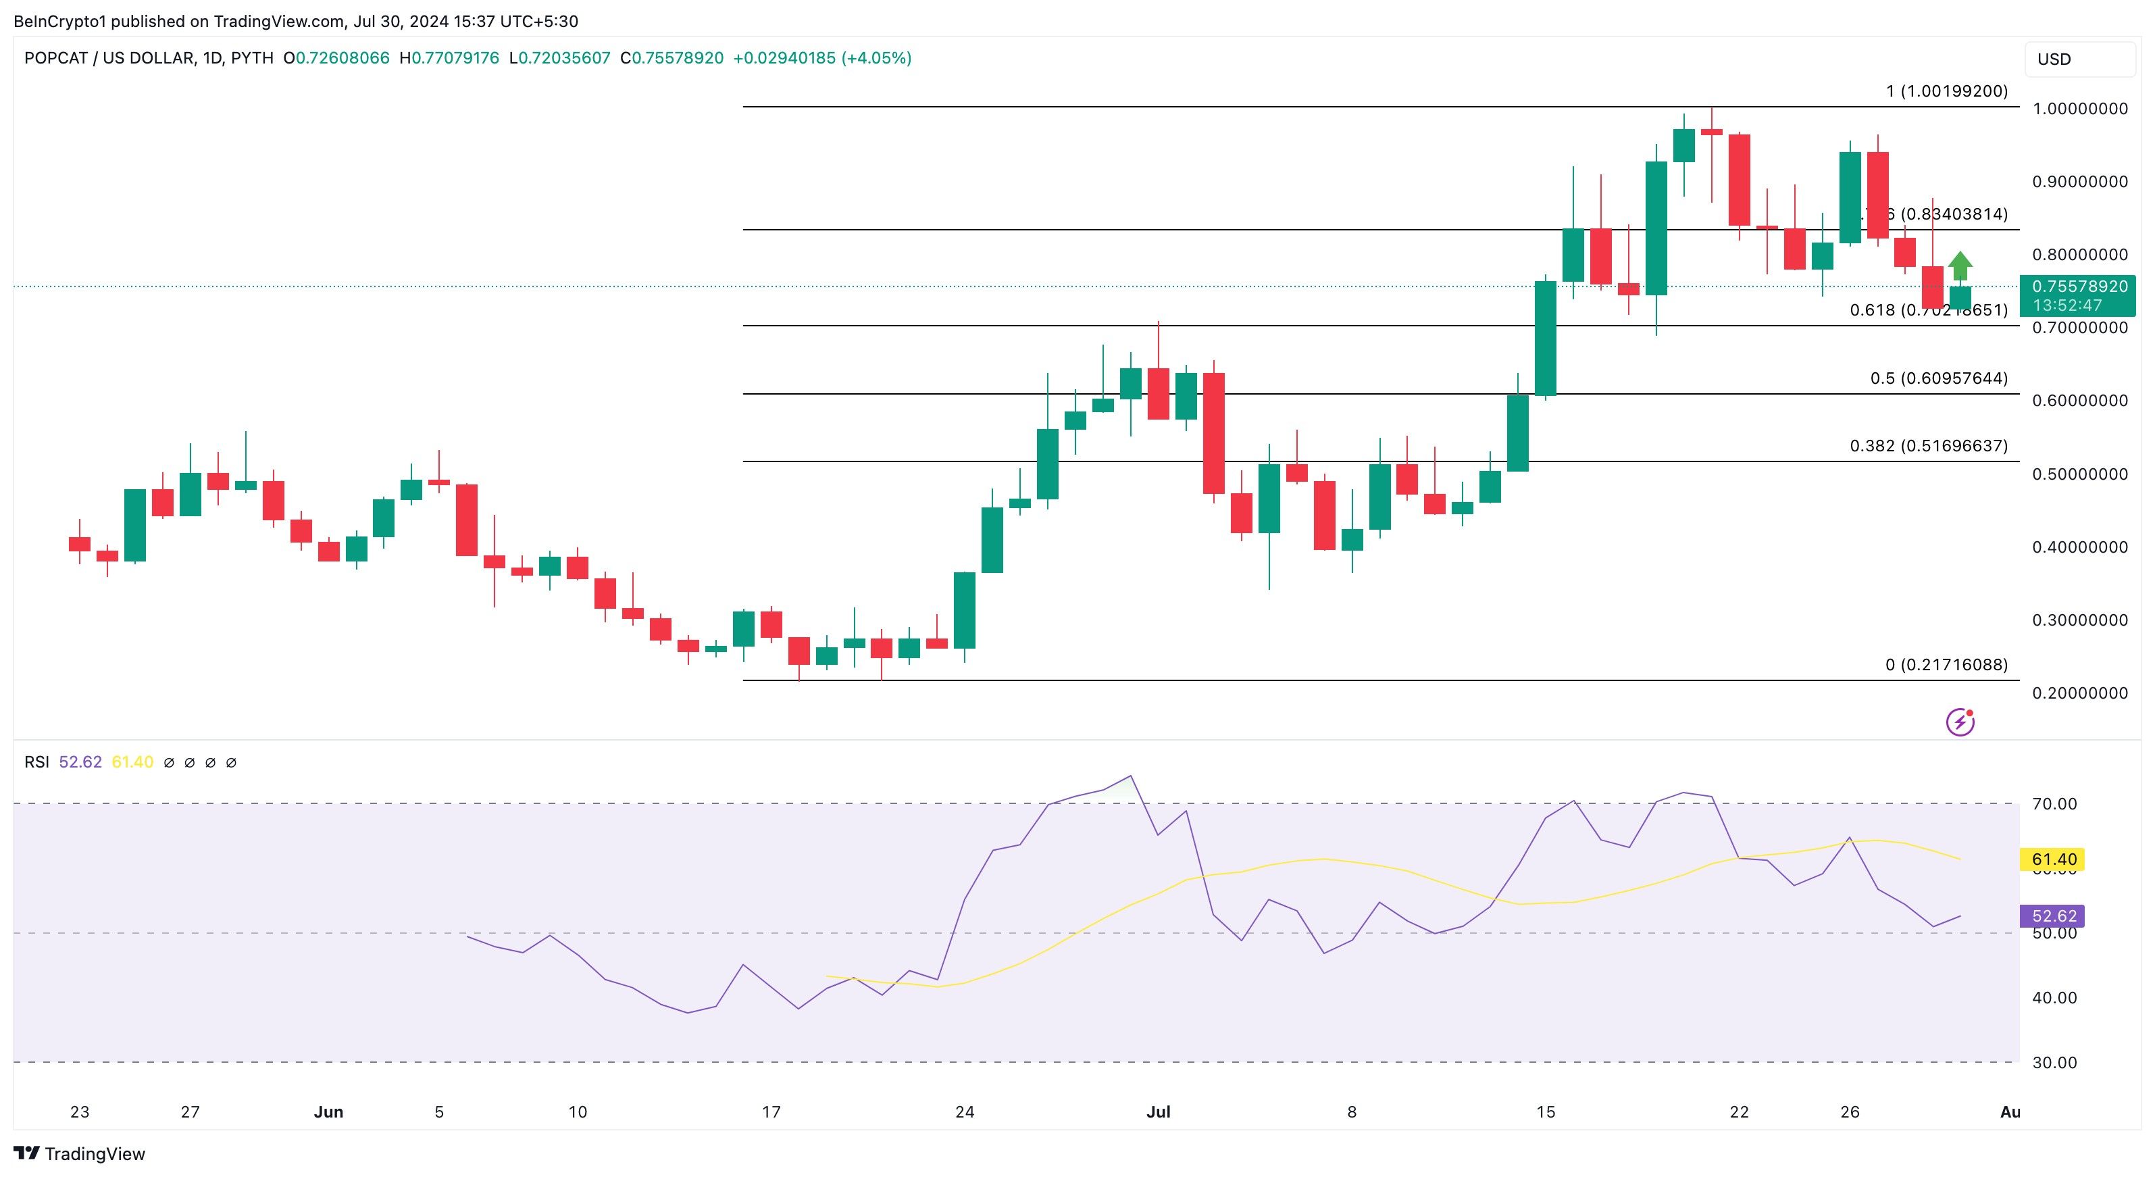Image resolution: width=2155 pixels, height=1177 pixels.
Task: Click the purple lightning bolt icon
Action: (x=1960, y=722)
